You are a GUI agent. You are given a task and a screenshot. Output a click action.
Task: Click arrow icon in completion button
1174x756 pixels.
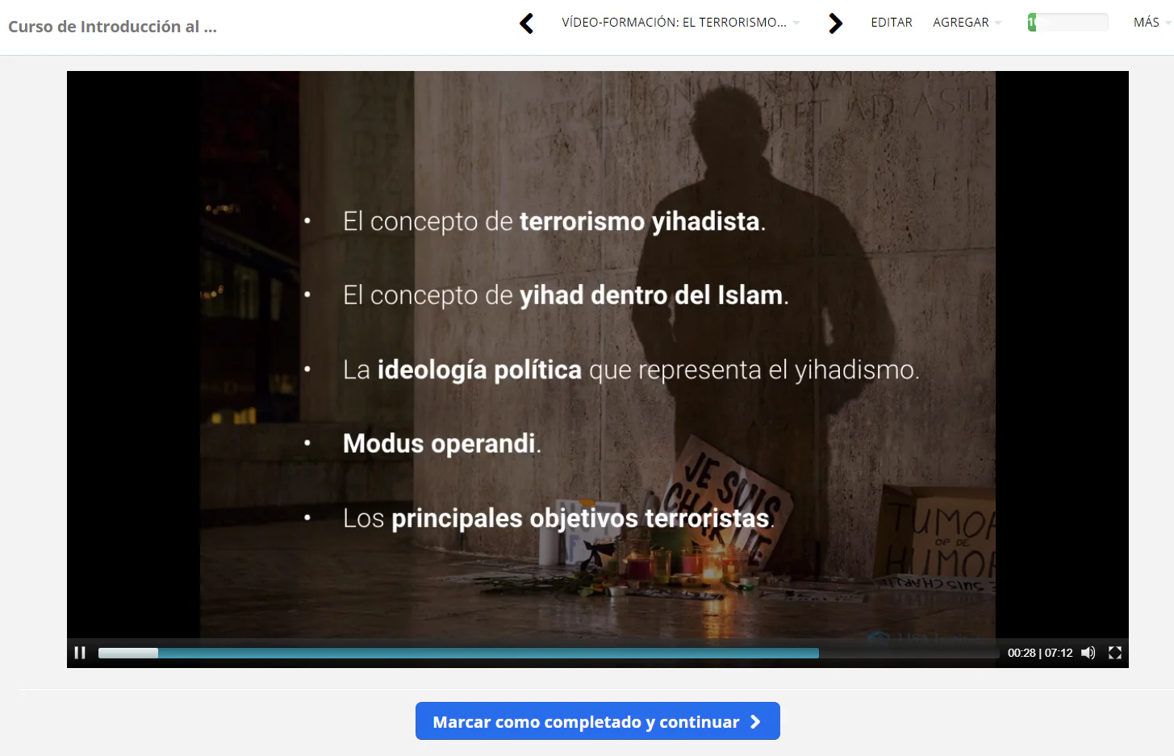click(755, 722)
